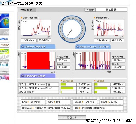Click the 테스트 끝 status field

111,10
